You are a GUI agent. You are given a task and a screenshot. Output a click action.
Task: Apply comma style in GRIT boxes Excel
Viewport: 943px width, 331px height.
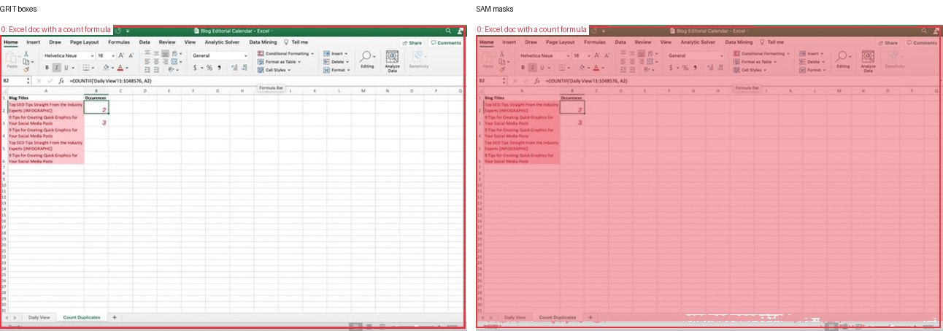219,68
